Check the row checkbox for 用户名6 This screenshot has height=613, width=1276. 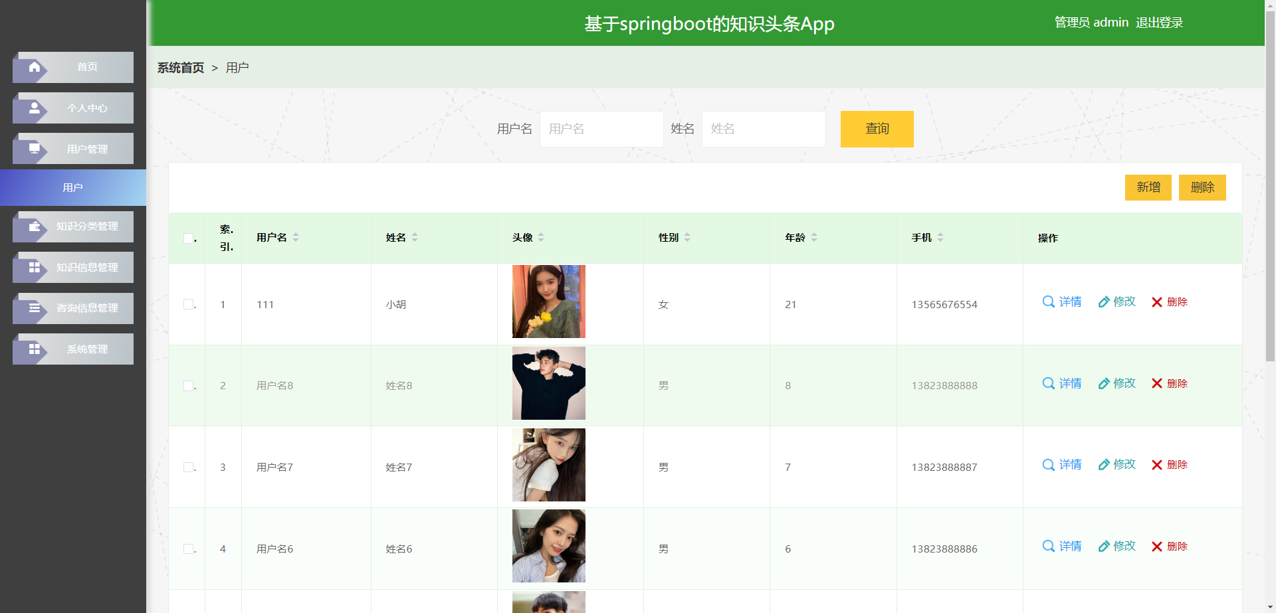click(x=189, y=549)
